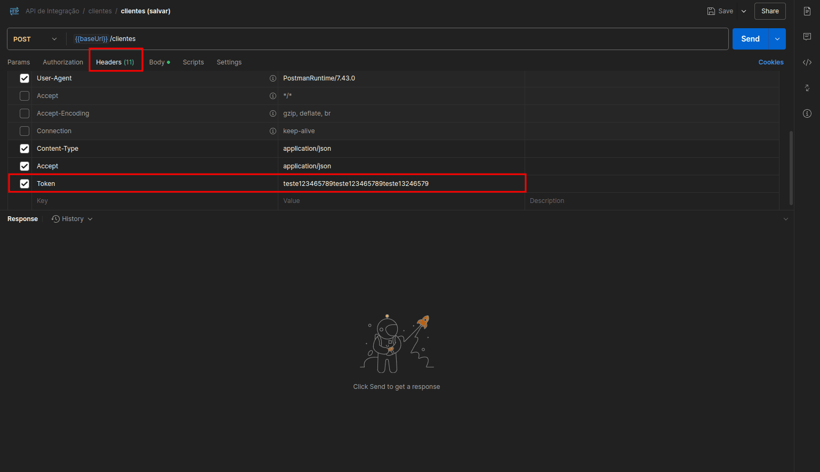
Task: Open the Code snippet icon
Action: pyautogui.click(x=807, y=62)
